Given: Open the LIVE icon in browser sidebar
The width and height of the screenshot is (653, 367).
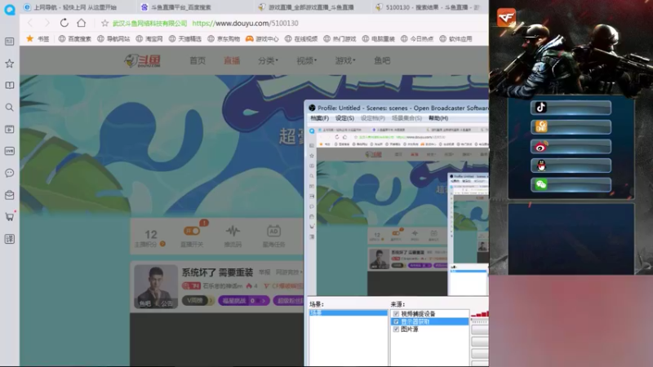Looking at the screenshot, I should [9, 151].
